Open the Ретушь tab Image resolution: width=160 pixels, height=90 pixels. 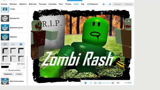[x=68, y=4]
